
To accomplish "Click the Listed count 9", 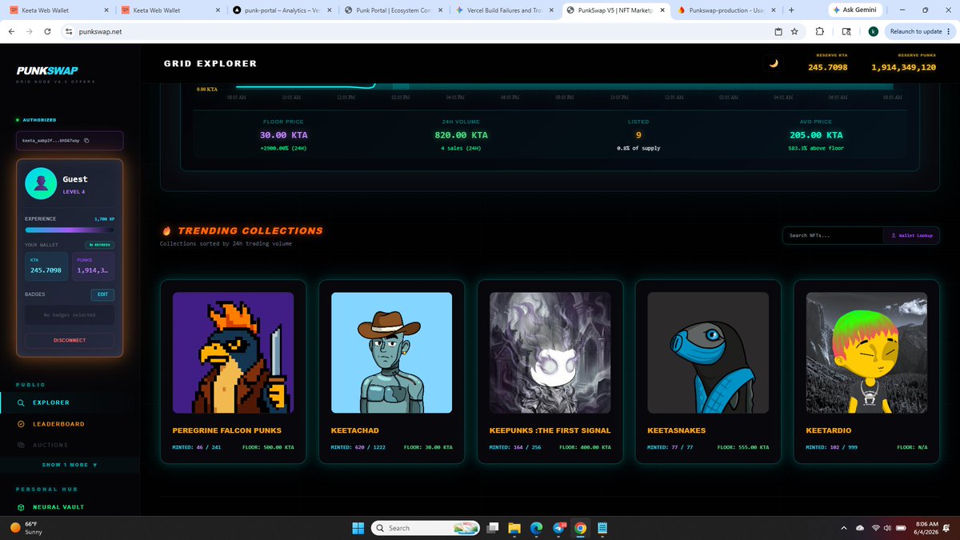I will click(x=638, y=135).
